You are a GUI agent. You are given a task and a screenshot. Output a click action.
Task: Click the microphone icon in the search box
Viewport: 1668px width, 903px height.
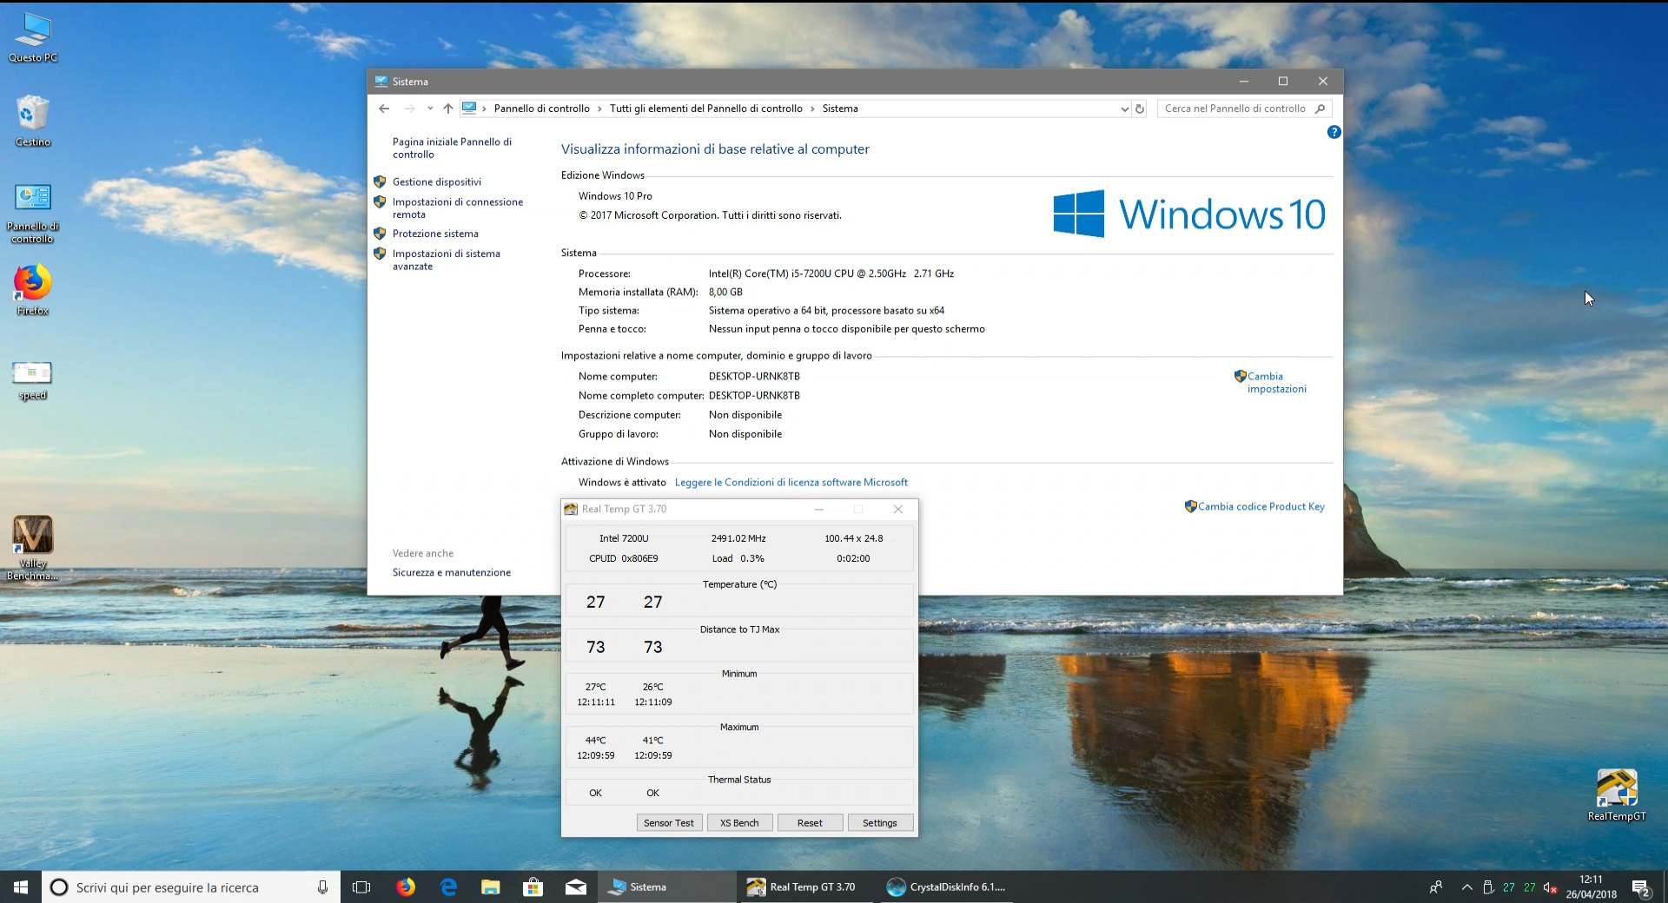click(322, 887)
